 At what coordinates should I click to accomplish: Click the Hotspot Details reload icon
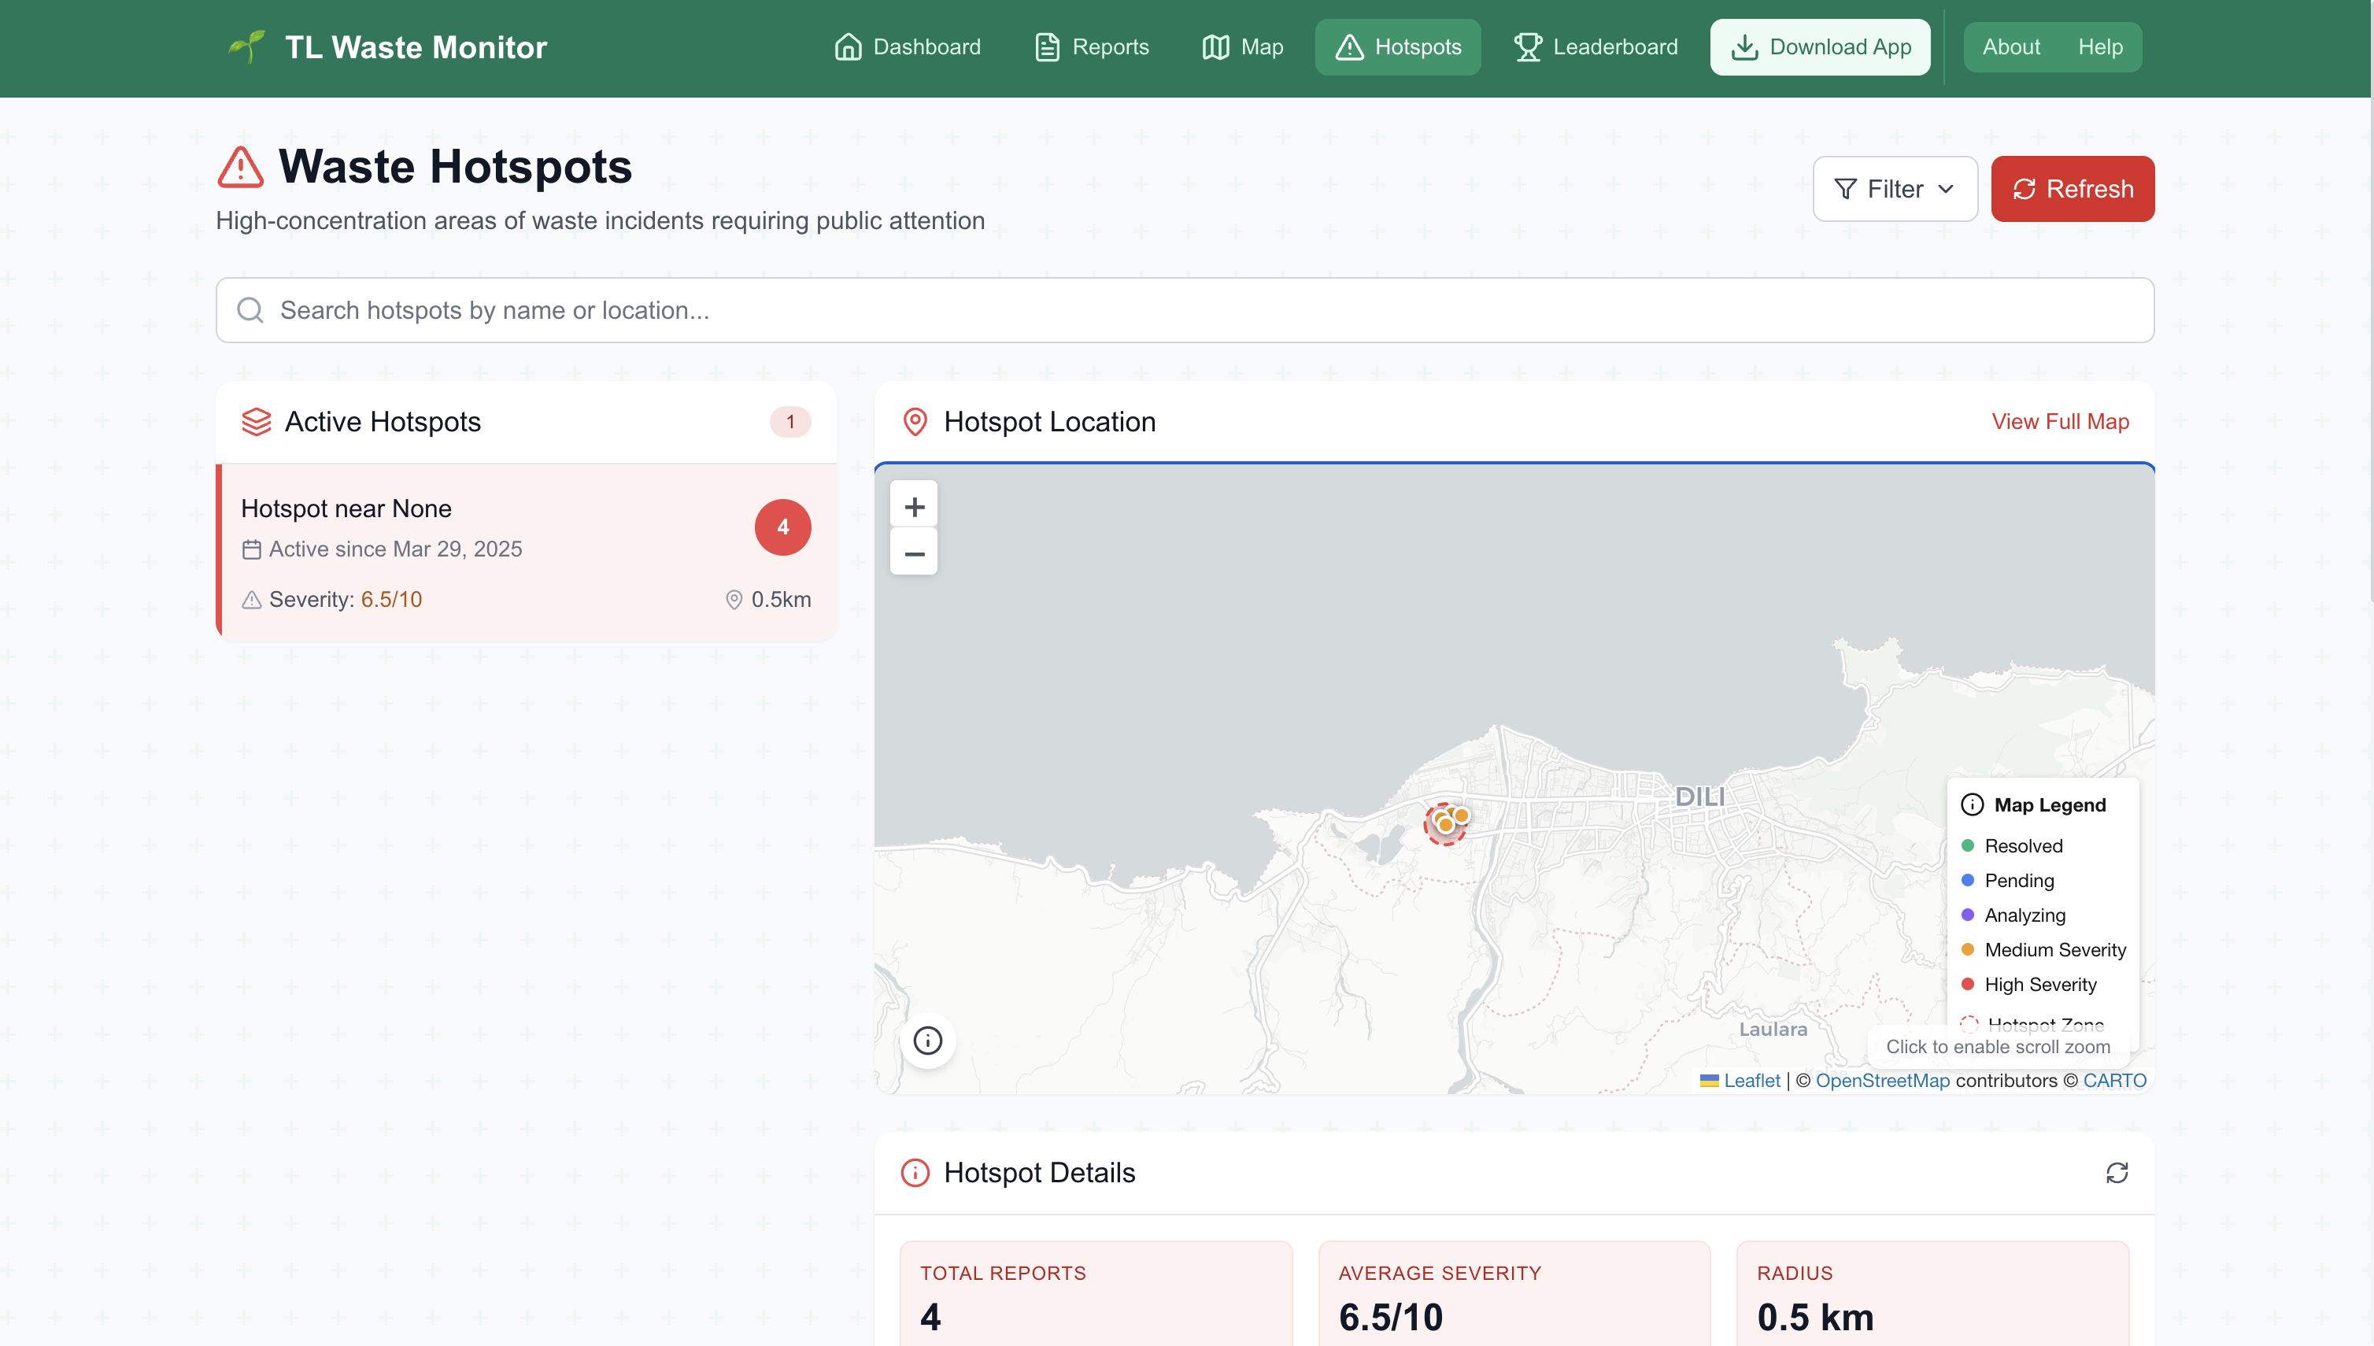coord(2116,1172)
